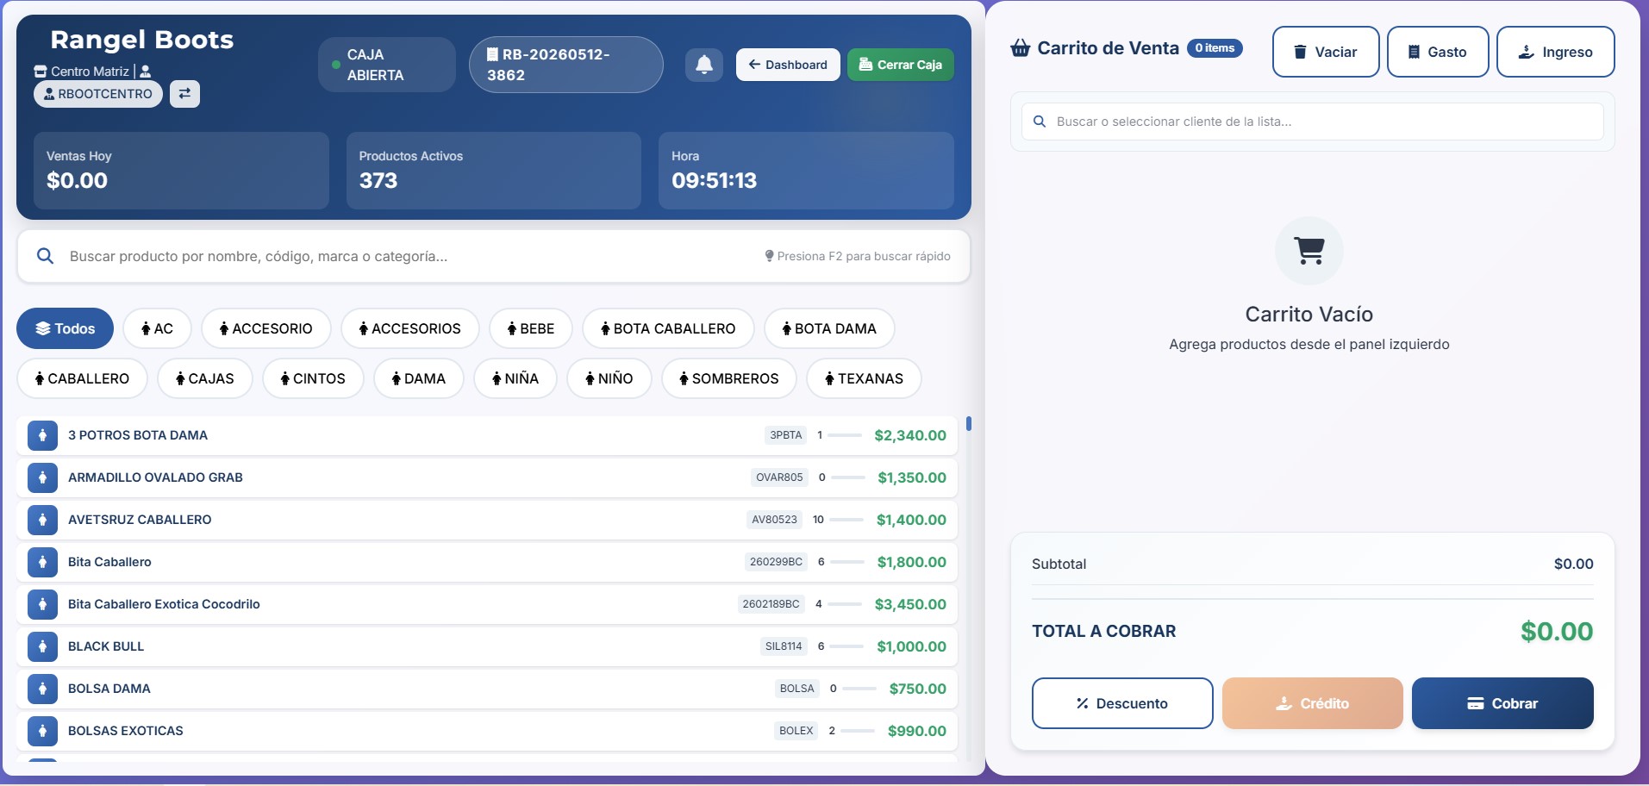Filter products by CAJAS category
The height and width of the screenshot is (786, 1649).
click(204, 378)
